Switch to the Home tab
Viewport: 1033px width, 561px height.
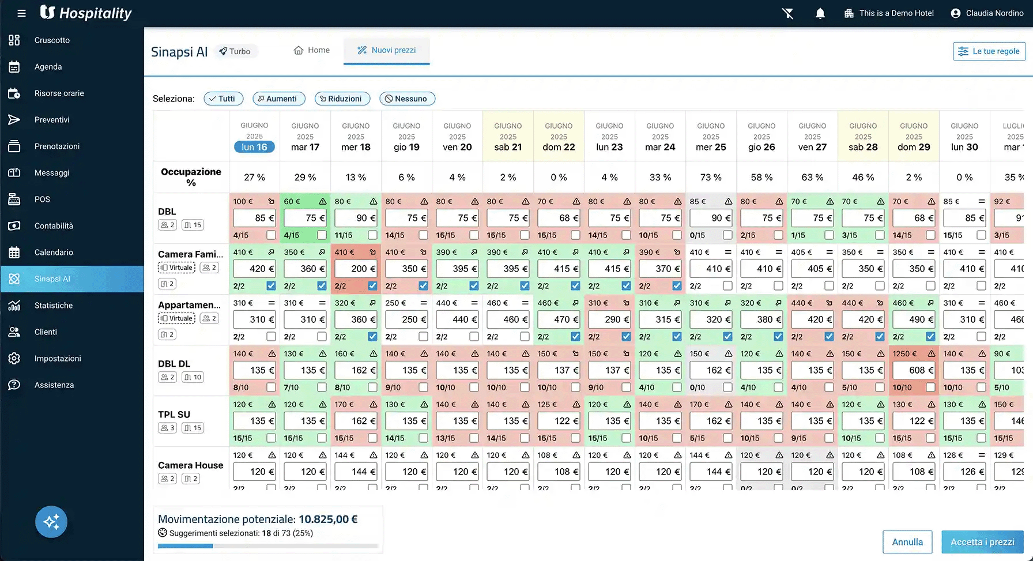point(312,50)
